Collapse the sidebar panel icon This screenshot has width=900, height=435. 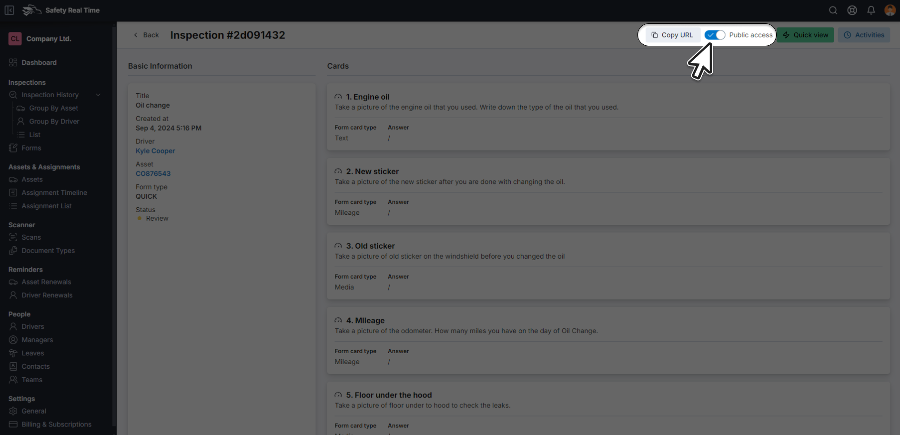[x=10, y=10]
